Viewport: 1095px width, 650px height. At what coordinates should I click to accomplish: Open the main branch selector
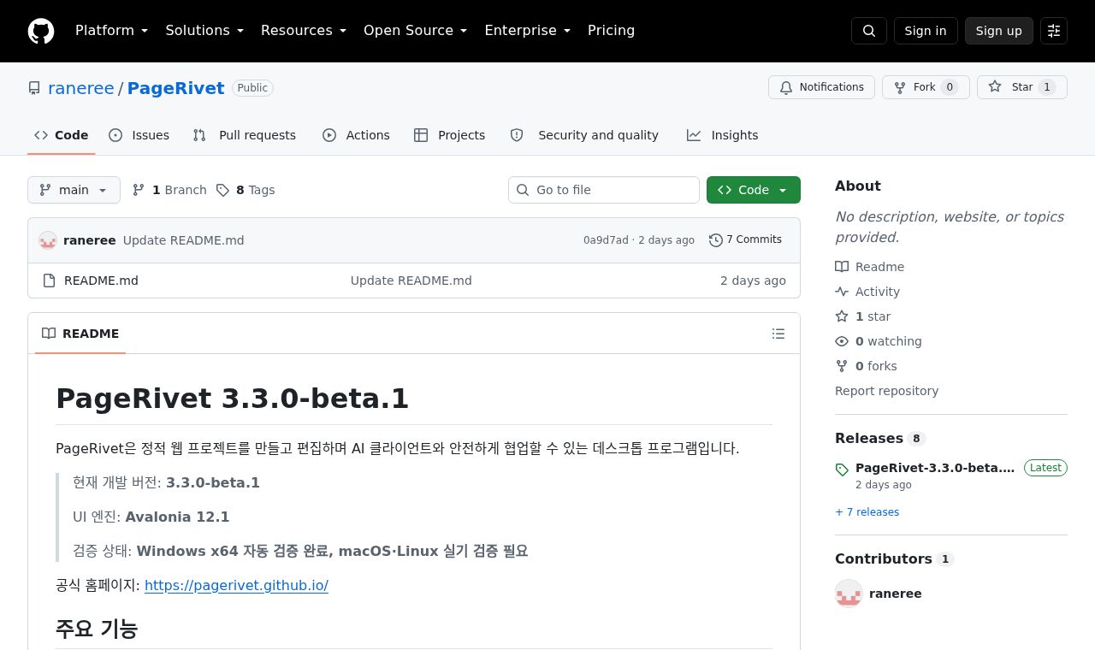tap(74, 190)
